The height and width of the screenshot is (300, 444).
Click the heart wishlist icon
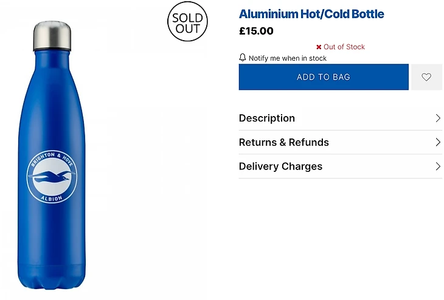click(x=426, y=77)
